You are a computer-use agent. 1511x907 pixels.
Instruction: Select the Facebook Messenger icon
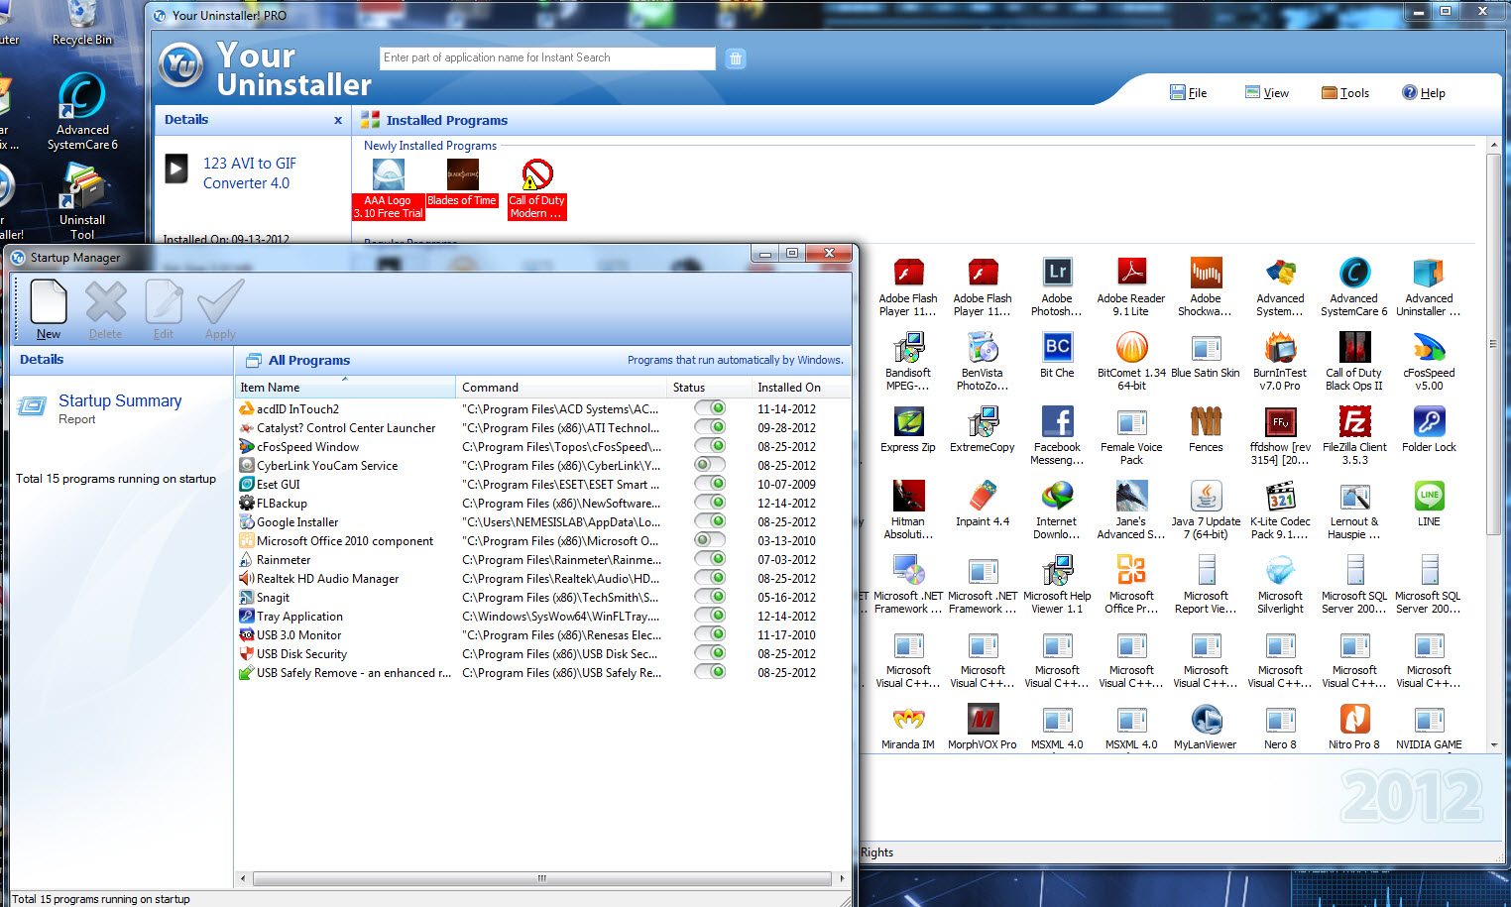click(1057, 420)
